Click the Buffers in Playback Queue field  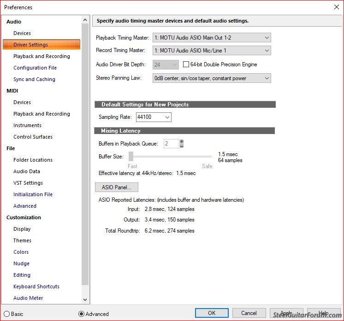point(172,144)
